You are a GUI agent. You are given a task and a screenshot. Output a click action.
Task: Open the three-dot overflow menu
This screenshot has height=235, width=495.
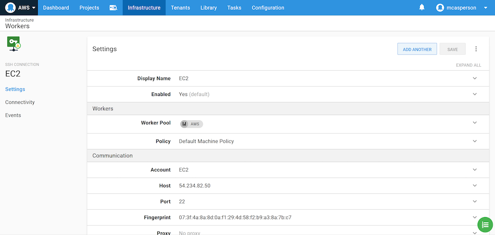click(476, 49)
